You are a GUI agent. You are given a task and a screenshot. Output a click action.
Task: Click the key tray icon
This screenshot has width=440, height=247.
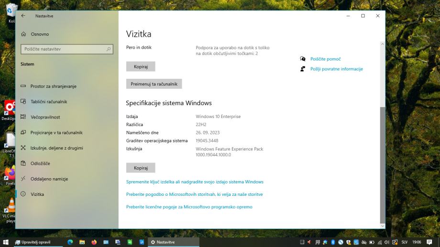pos(341,242)
